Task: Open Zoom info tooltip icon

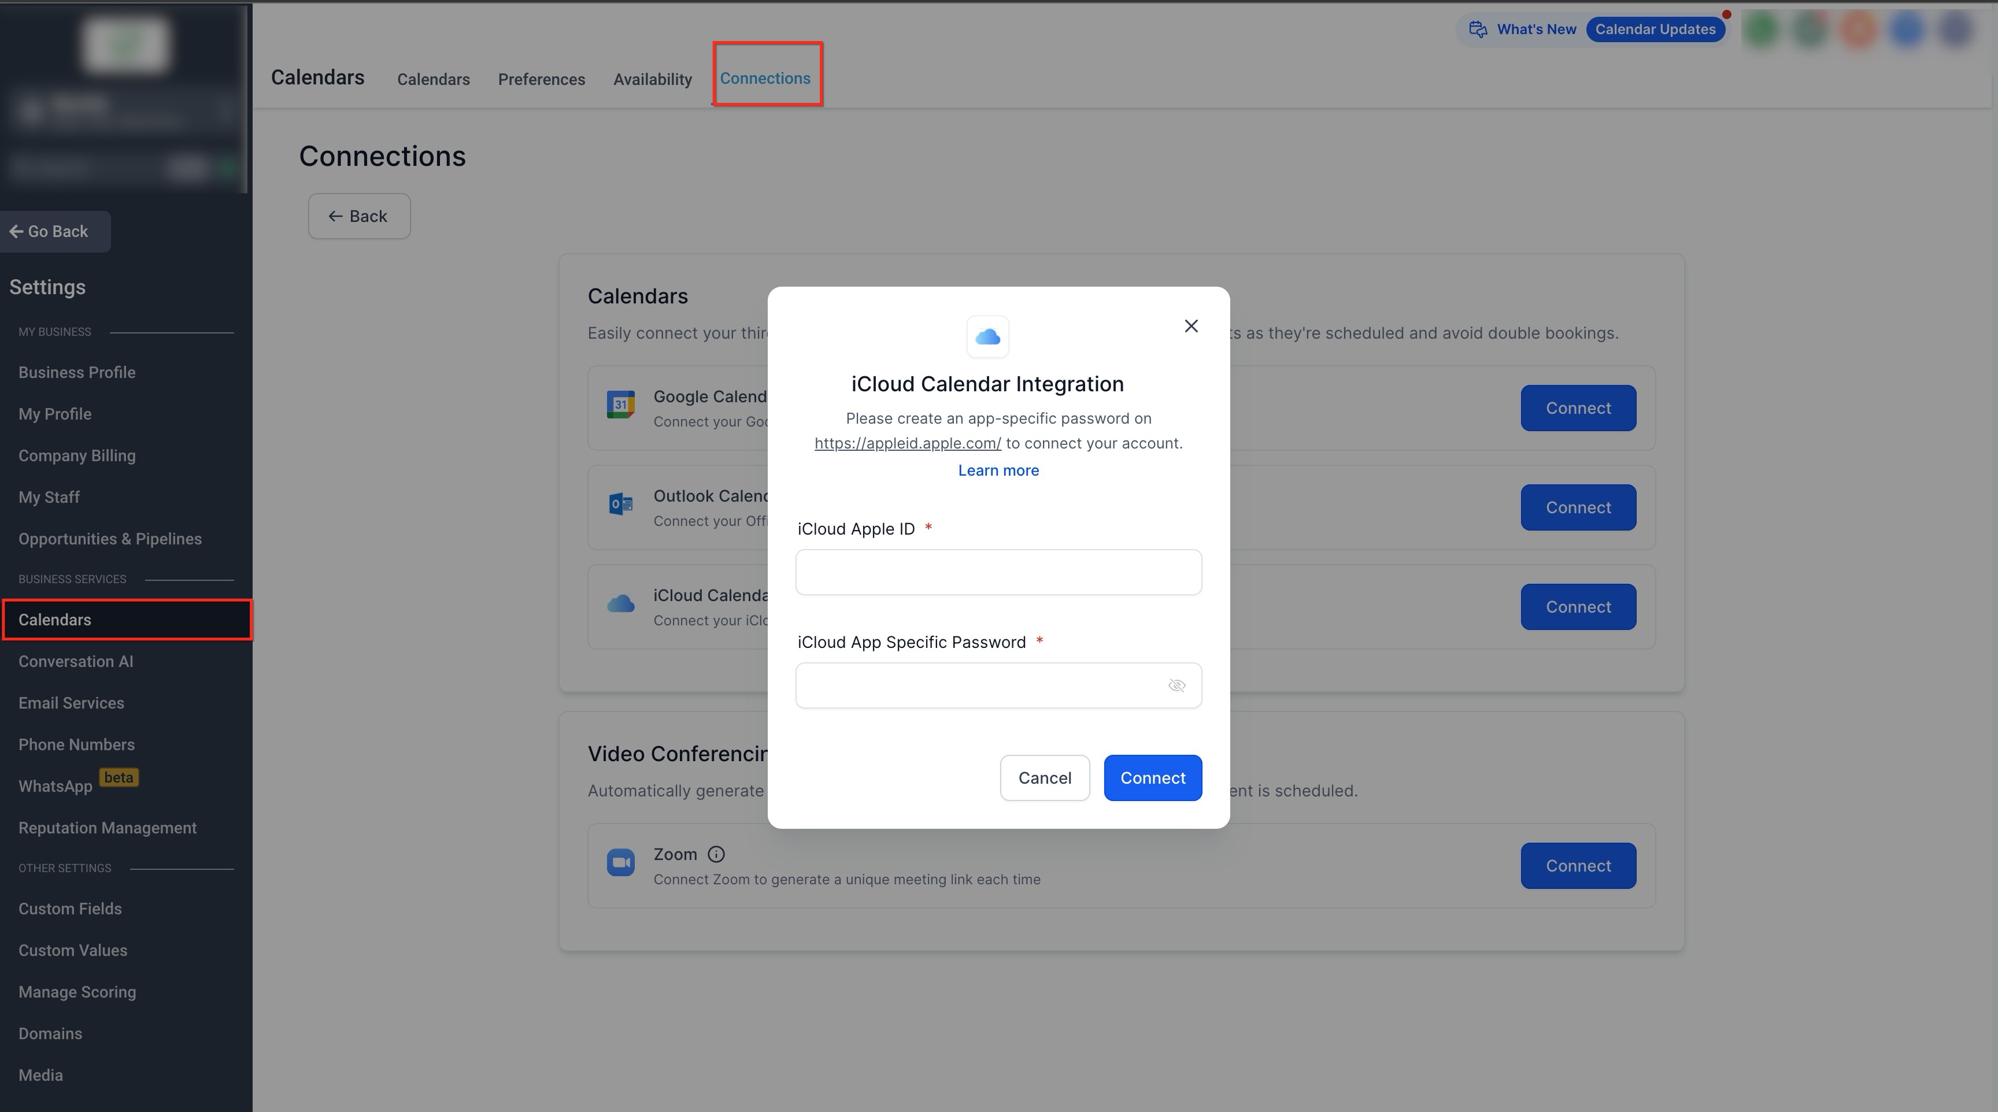Action: (x=716, y=854)
